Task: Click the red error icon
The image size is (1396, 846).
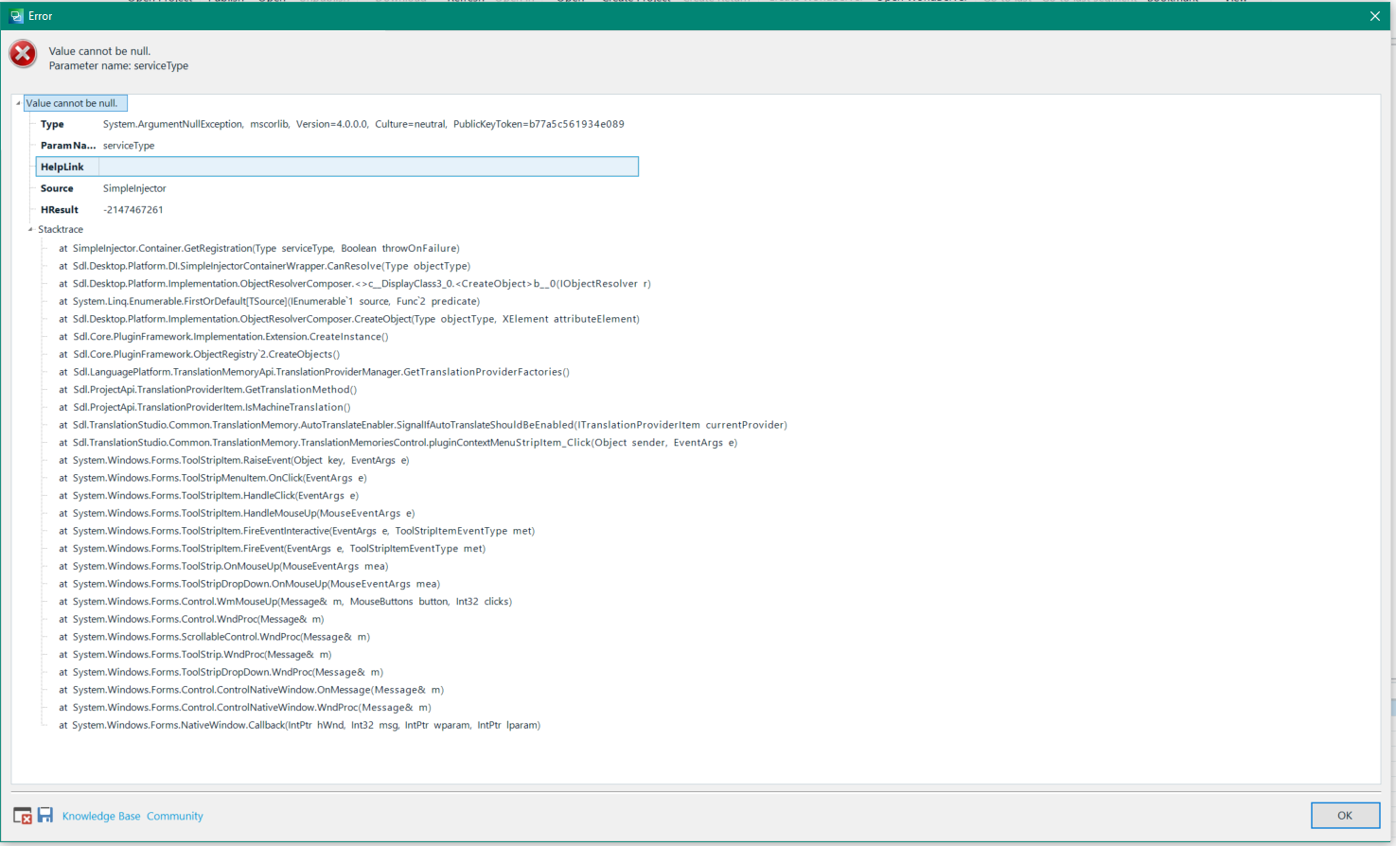Action: (22, 54)
